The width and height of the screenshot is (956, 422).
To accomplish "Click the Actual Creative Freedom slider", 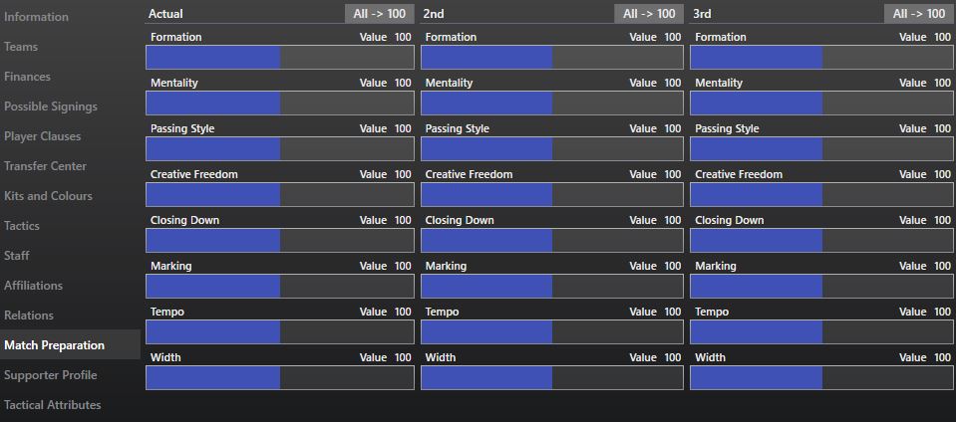I will 280,195.
